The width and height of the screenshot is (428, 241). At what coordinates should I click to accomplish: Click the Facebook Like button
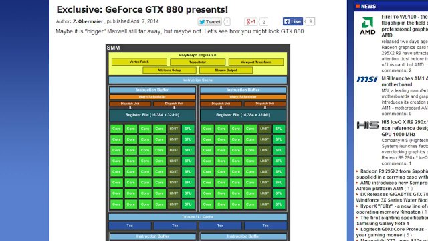[293, 21]
